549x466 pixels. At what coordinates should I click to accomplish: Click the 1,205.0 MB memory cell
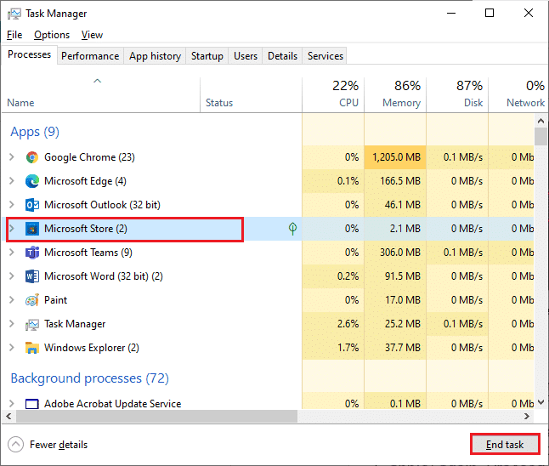point(395,157)
